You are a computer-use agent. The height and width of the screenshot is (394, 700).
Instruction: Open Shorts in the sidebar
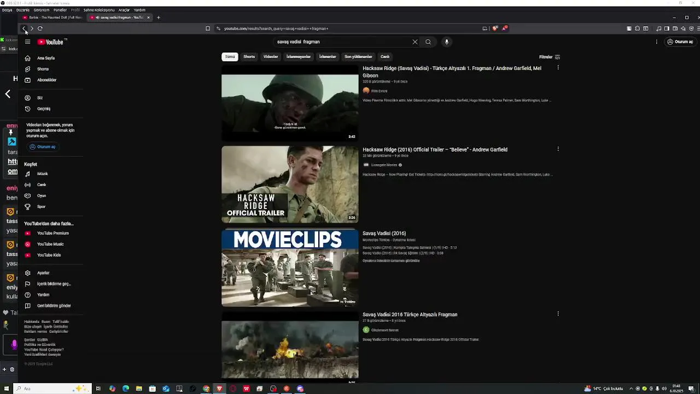[43, 69]
